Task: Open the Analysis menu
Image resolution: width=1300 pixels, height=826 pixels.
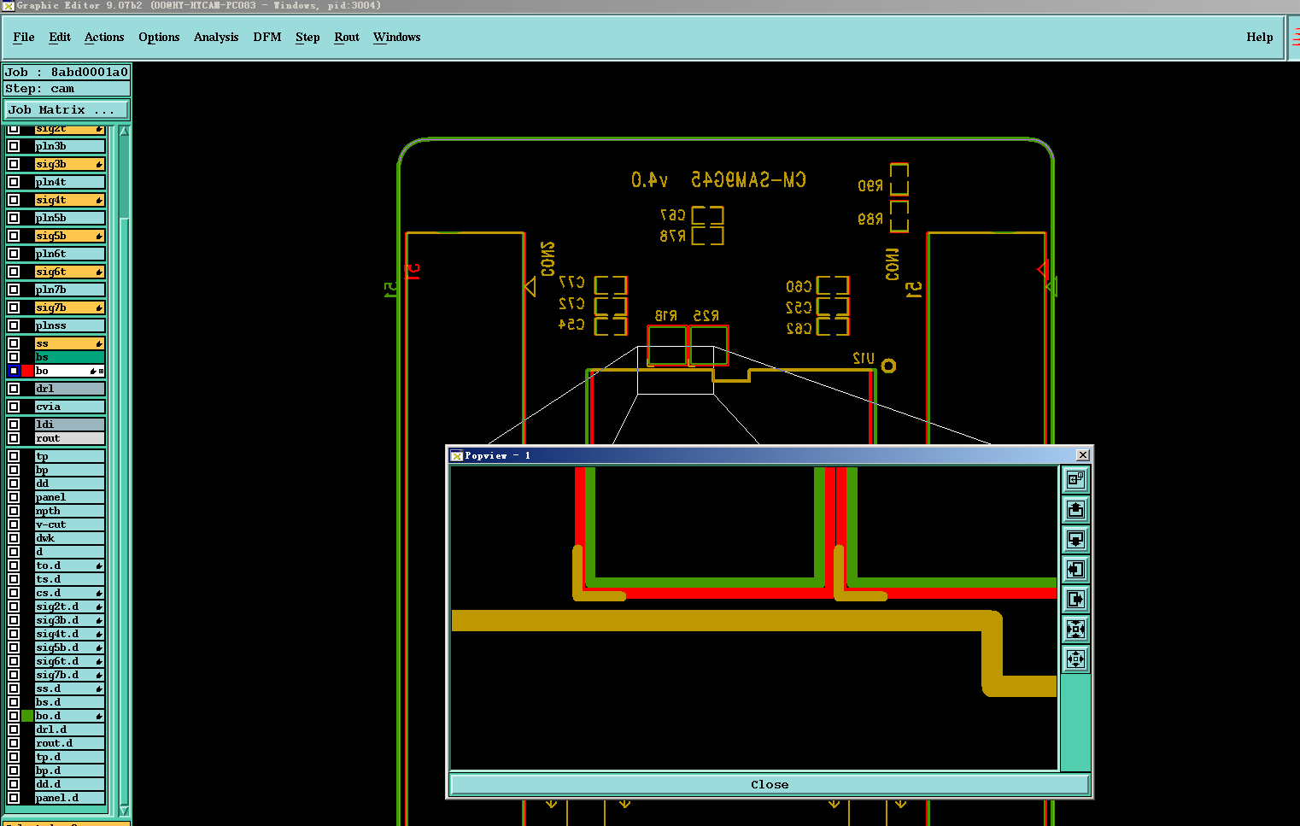Action: coord(216,37)
